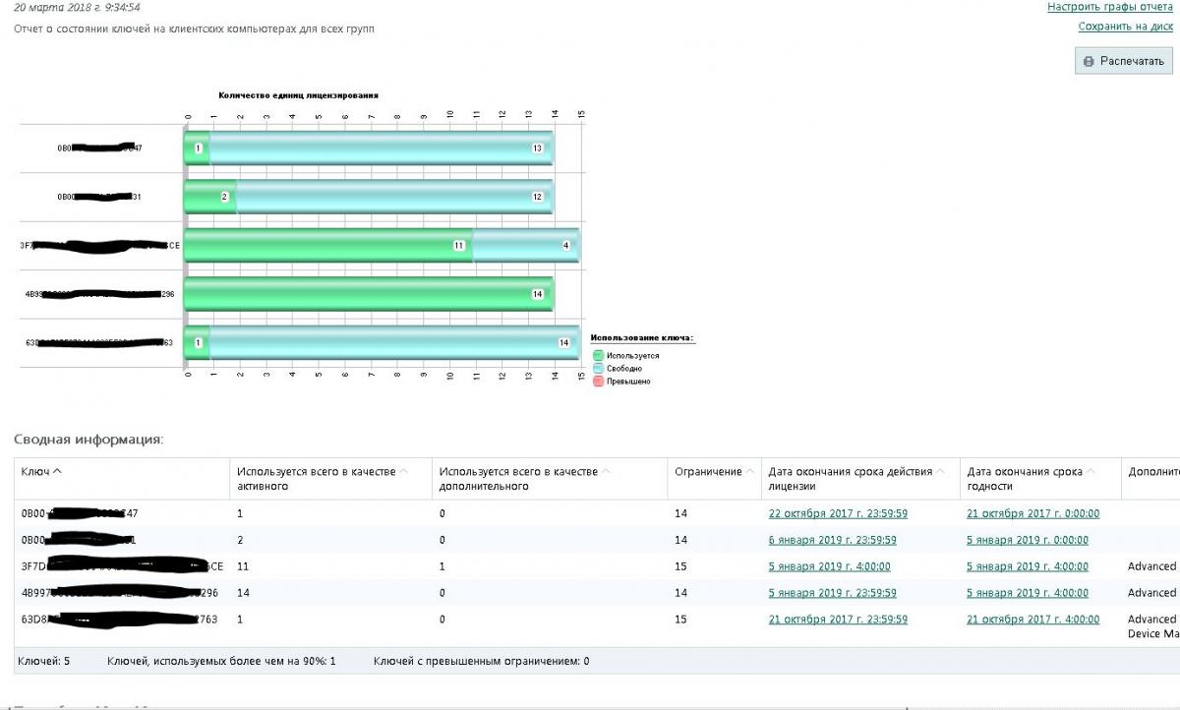
Task: Click the printer icon on Распечатать button
Action: 1088,61
